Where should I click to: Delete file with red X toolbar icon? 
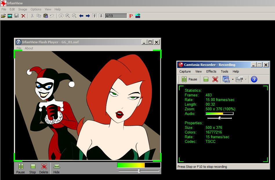(23, 16)
